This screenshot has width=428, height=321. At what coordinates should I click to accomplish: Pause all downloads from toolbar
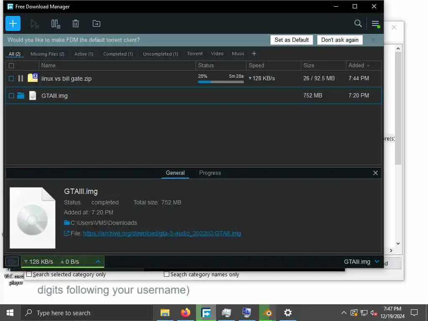pyautogui.click(x=56, y=24)
